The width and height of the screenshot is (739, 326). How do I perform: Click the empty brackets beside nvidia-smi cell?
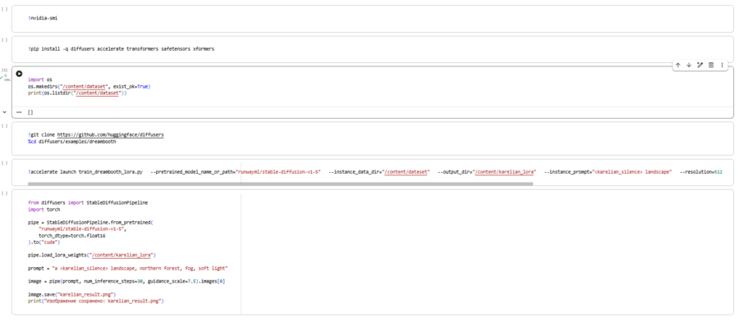(x=5, y=9)
